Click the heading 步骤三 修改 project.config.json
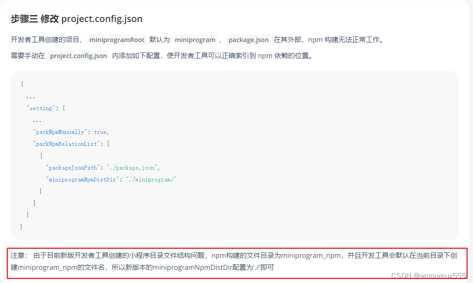 click(x=76, y=19)
